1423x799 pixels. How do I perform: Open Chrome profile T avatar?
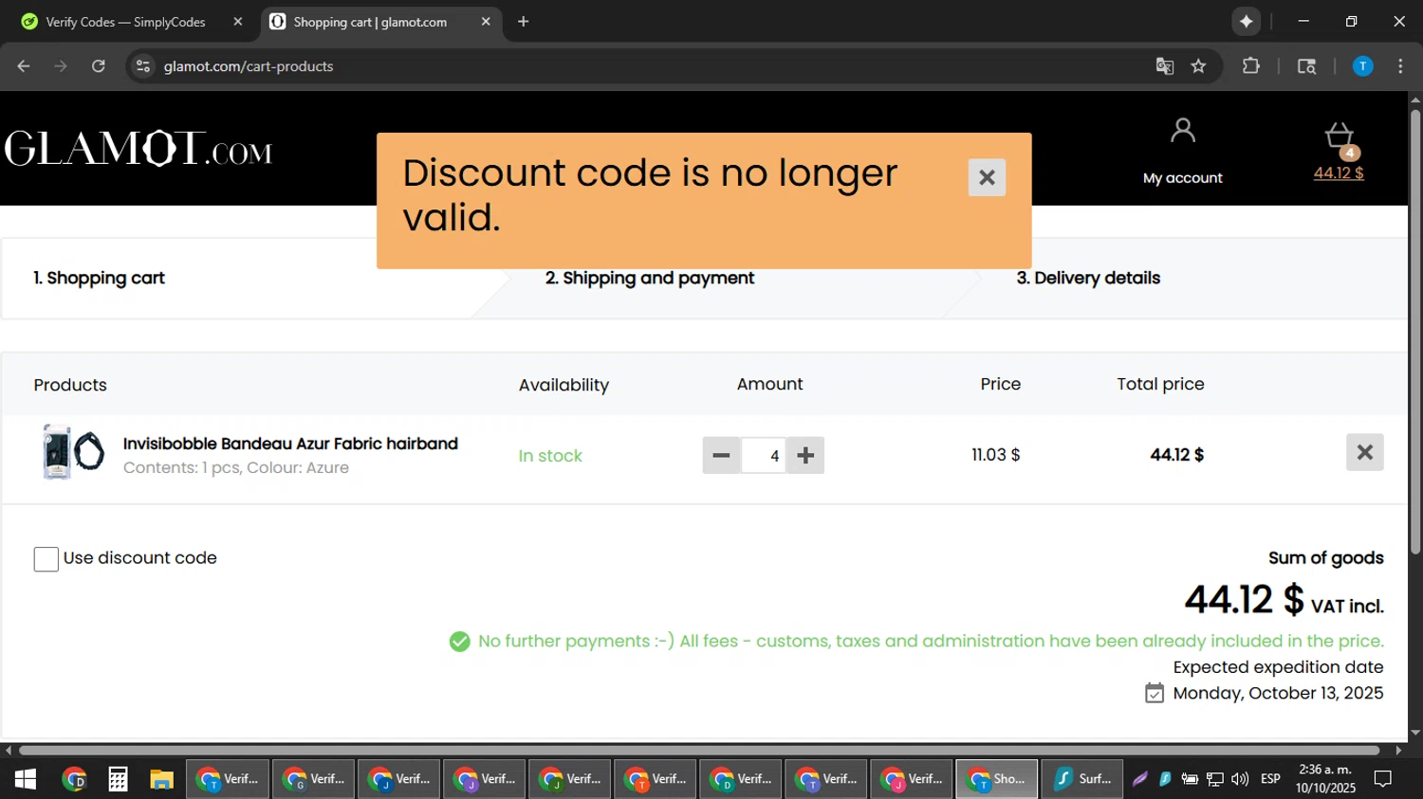(x=1362, y=66)
